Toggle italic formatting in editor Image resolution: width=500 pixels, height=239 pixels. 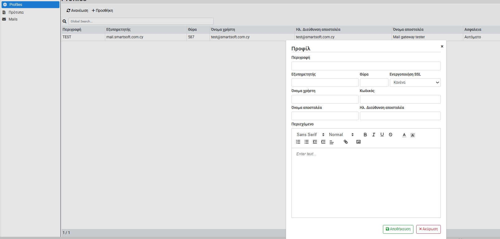(x=374, y=135)
